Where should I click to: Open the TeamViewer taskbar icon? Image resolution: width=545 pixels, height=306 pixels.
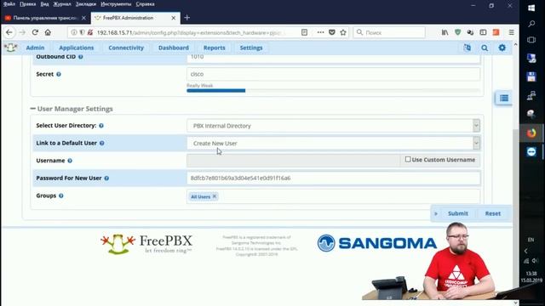point(531,151)
